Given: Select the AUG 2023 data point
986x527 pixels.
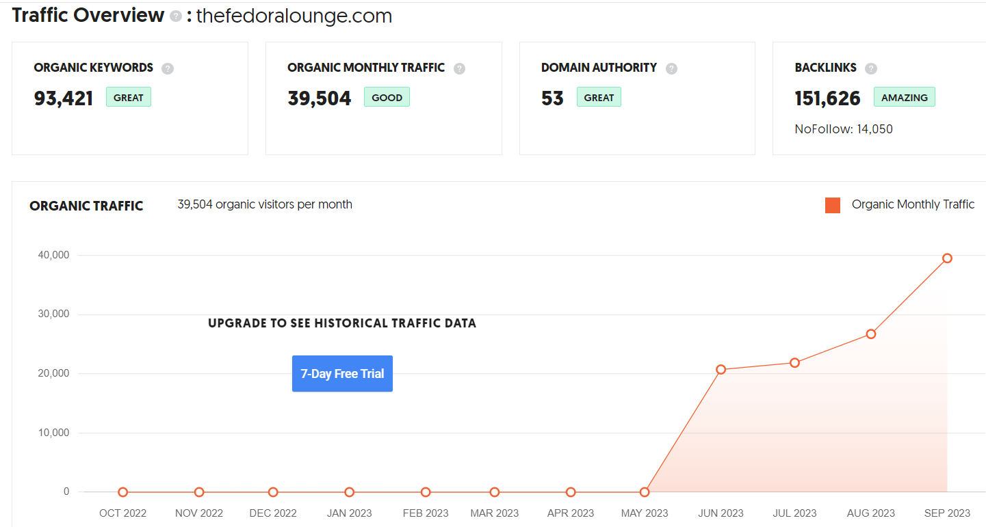Looking at the screenshot, I should [x=871, y=334].
